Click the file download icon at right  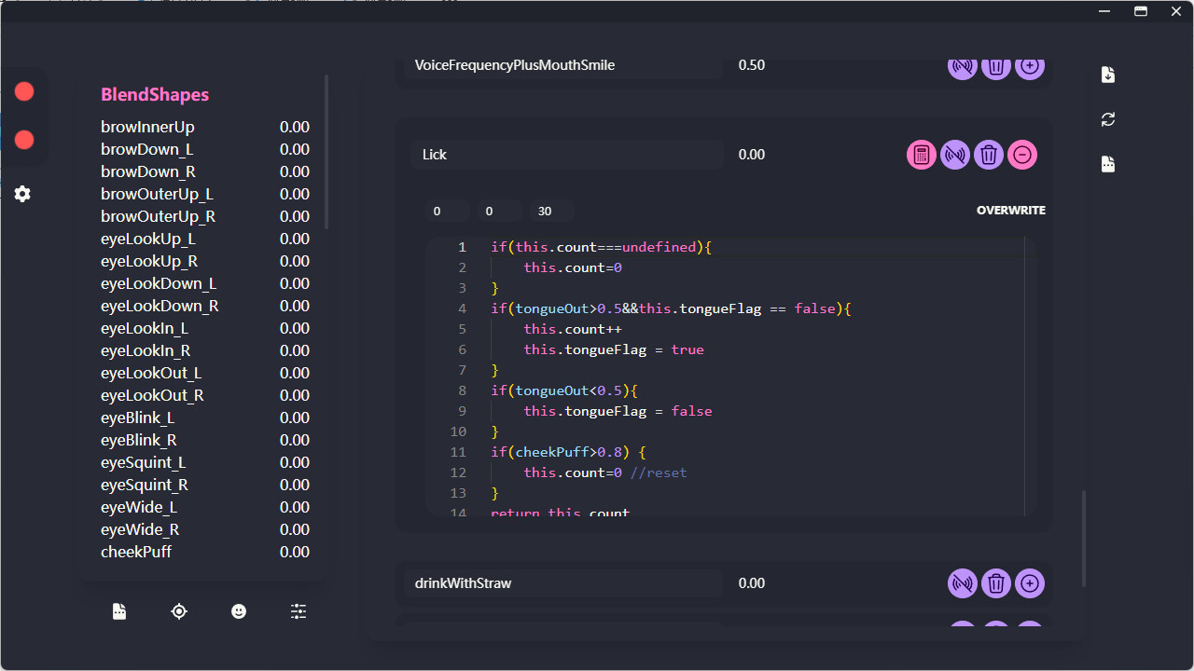point(1108,75)
